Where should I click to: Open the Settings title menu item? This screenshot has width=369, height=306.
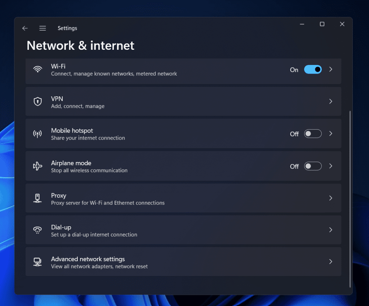tap(67, 28)
